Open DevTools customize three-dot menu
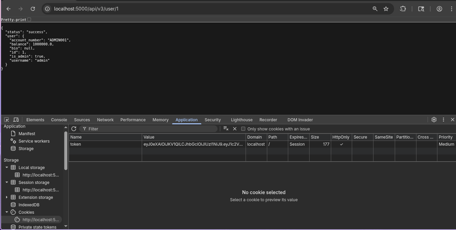Image resolution: width=456 pixels, height=230 pixels. [x=443, y=120]
